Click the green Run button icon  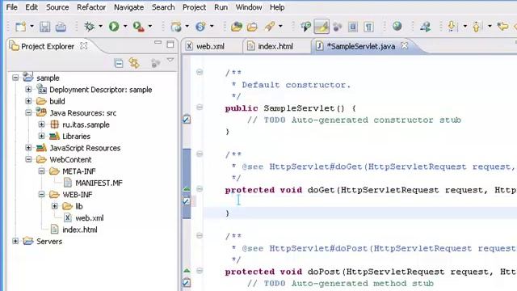coord(114,27)
